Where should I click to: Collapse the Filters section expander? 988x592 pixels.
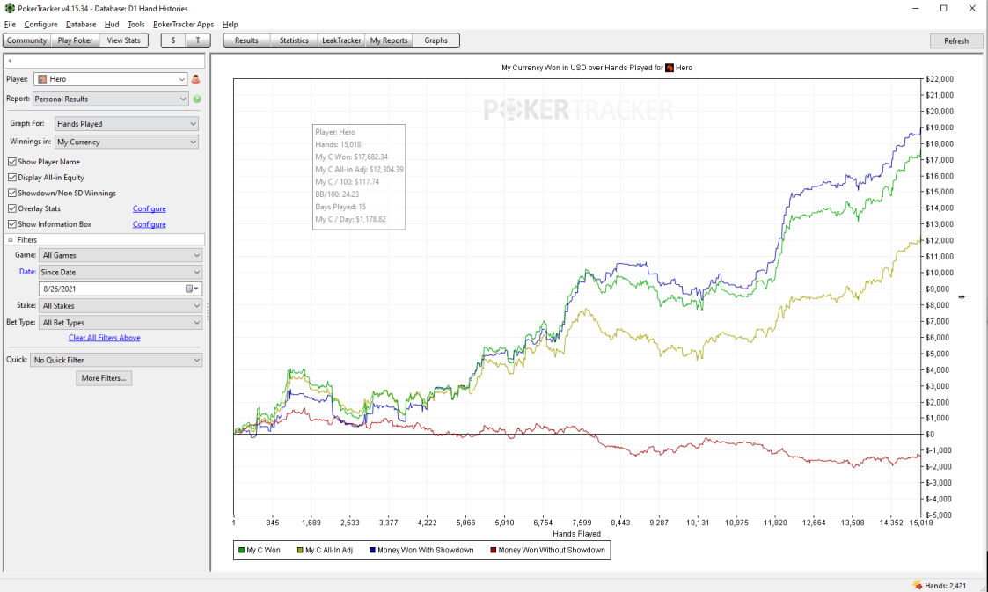[x=10, y=240]
